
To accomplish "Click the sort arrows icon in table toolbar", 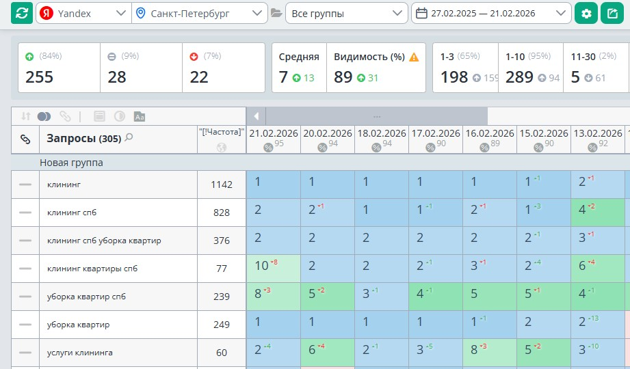I will (26, 116).
